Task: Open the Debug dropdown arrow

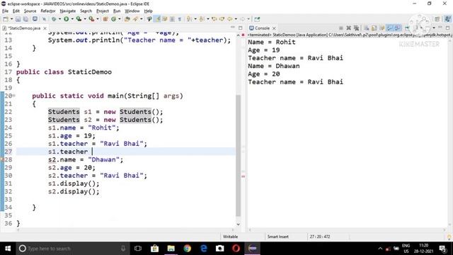Action: coord(59,19)
